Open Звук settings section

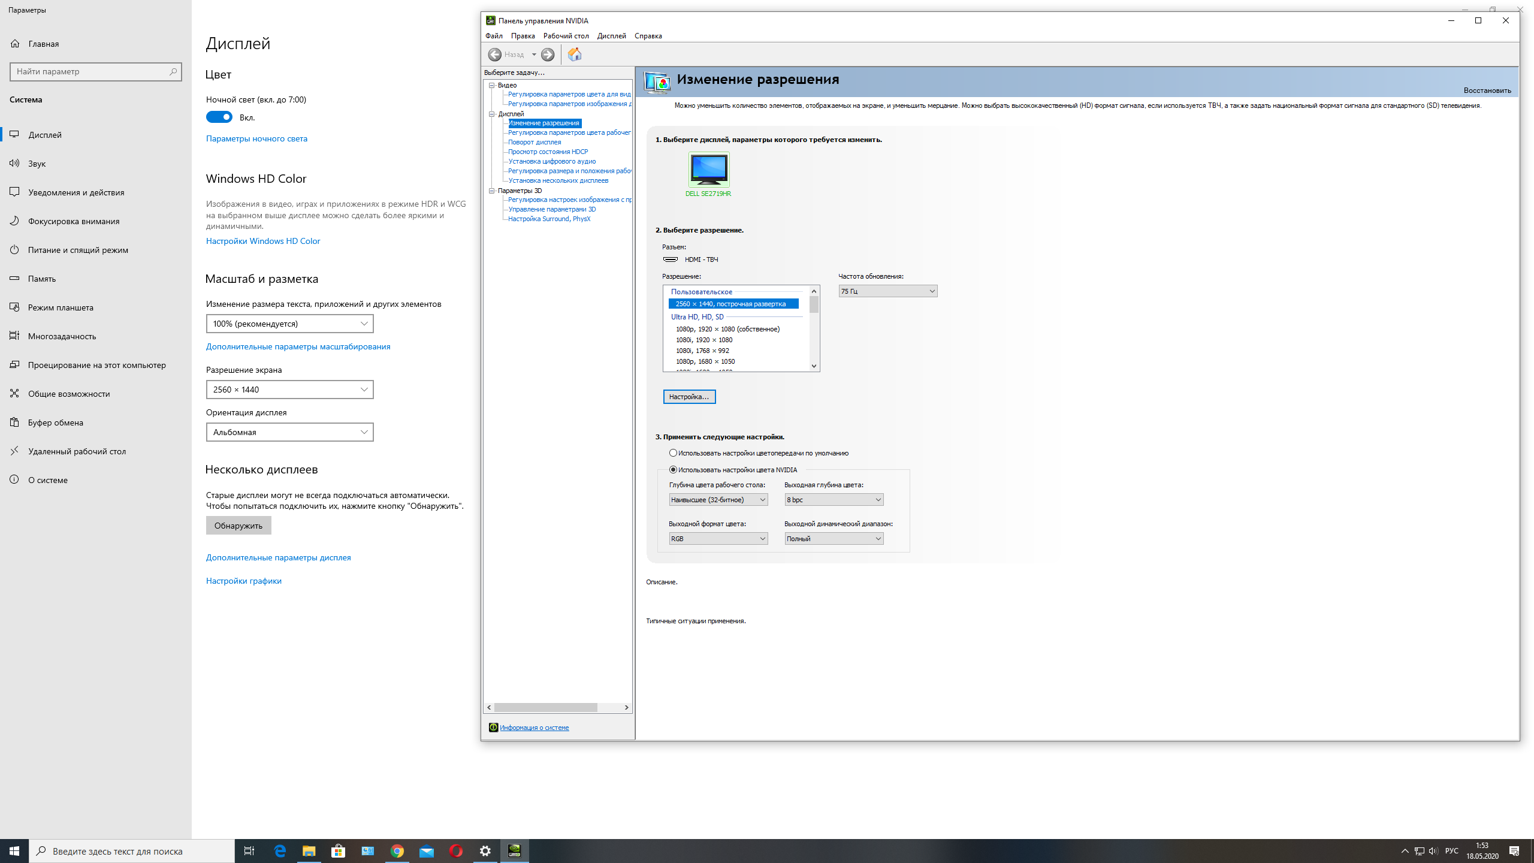tap(96, 164)
